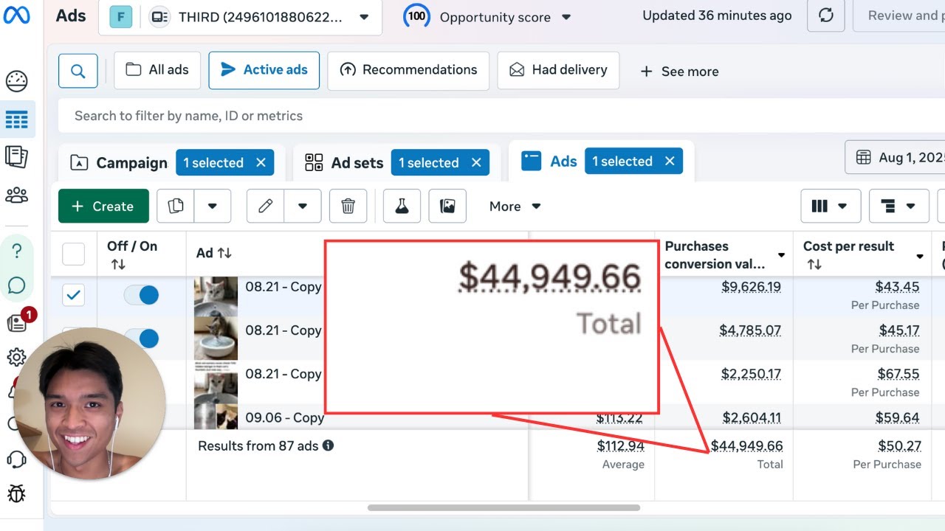Image resolution: width=945 pixels, height=531 pixels.
Task: Show the All ads view
Action: point(157,70)
